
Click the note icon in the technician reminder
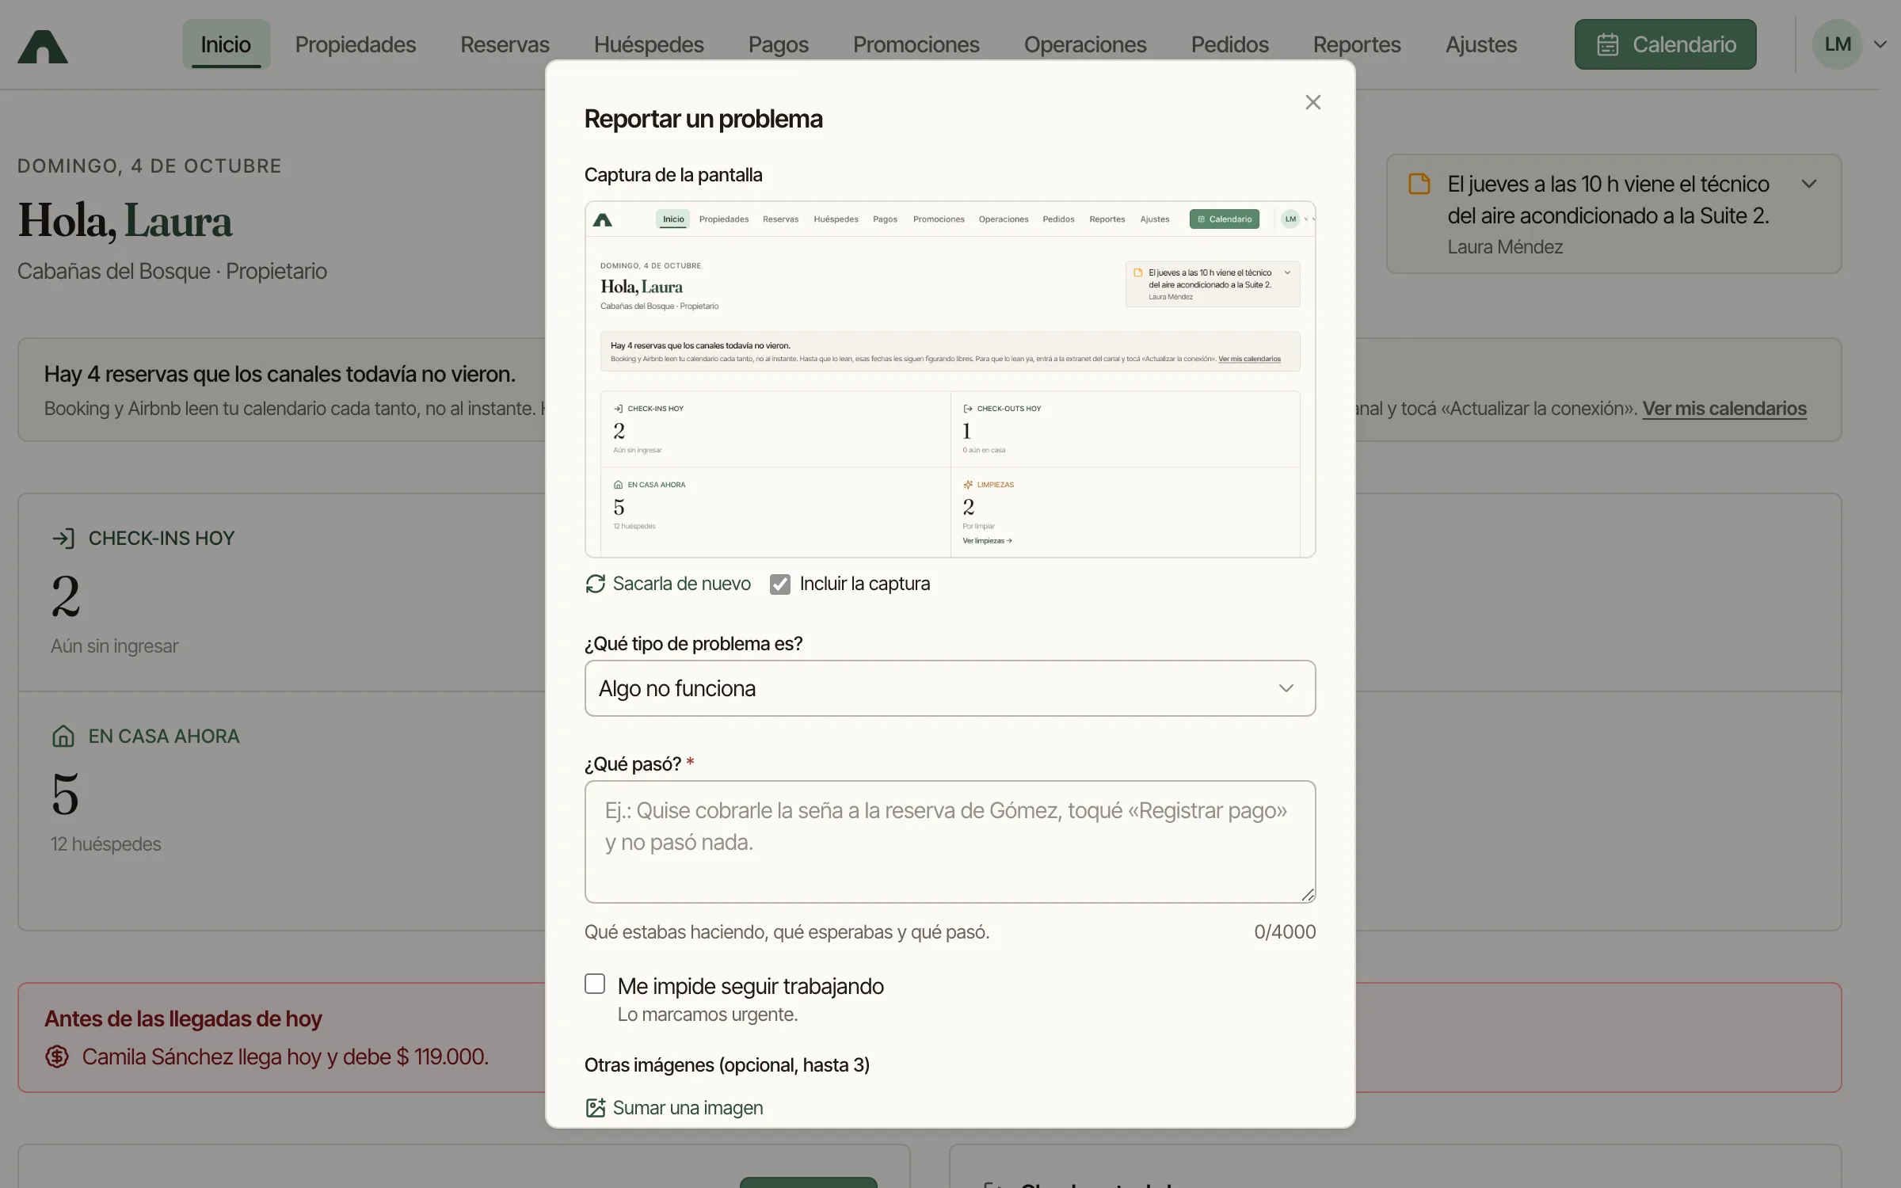point(1419,184)
